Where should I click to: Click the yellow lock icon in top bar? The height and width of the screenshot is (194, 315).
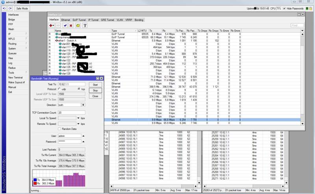click(x=311, y=8)
